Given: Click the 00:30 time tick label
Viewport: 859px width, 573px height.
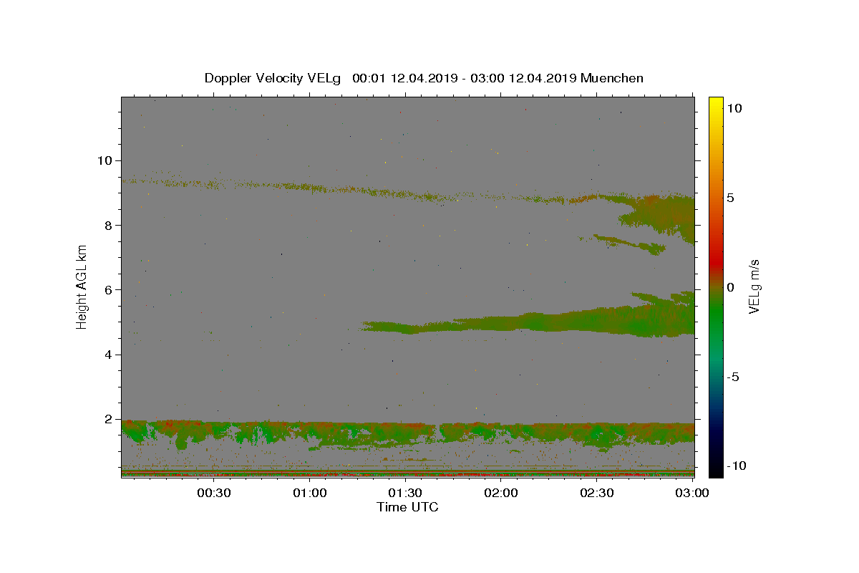Looking at the screenshot, I should 213,493.
